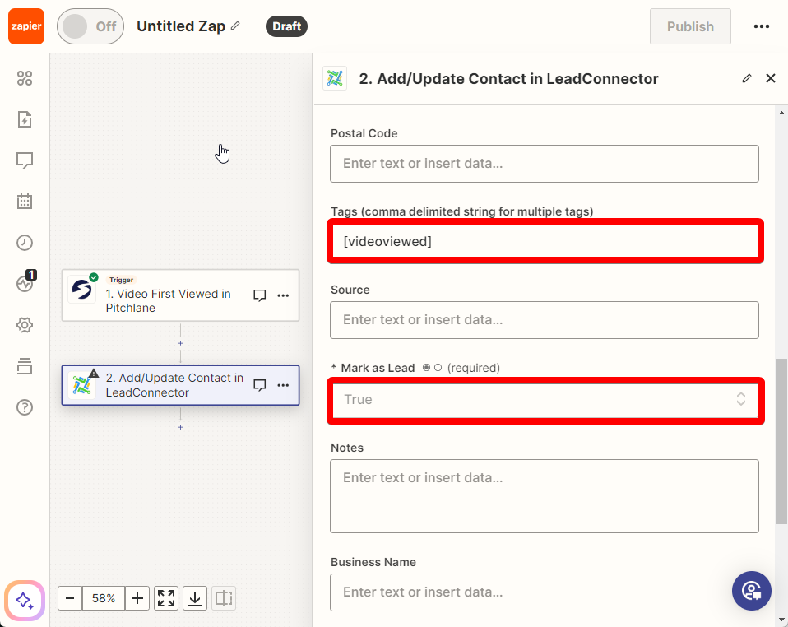Add step below LeadConnector action

[x=180, y=427]
